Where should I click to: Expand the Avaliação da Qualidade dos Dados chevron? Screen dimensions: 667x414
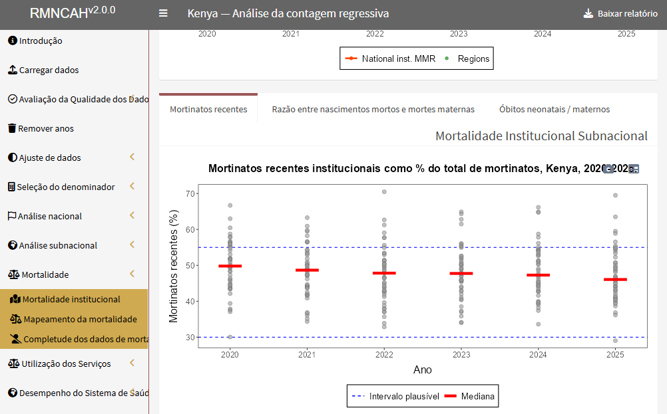[x=132, y=98]
